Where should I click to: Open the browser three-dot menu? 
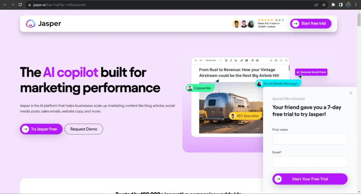click(x=356, y=5)
